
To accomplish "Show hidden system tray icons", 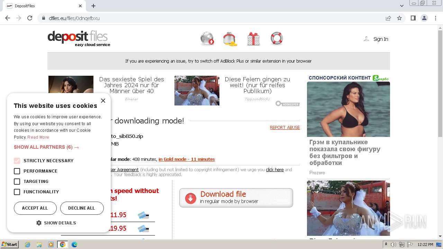I will click(386, 245).
